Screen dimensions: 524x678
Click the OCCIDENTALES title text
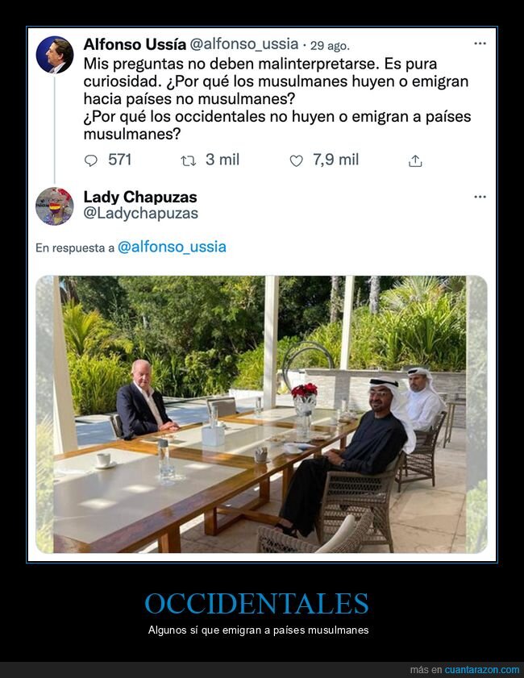click(x=257, y=603)
